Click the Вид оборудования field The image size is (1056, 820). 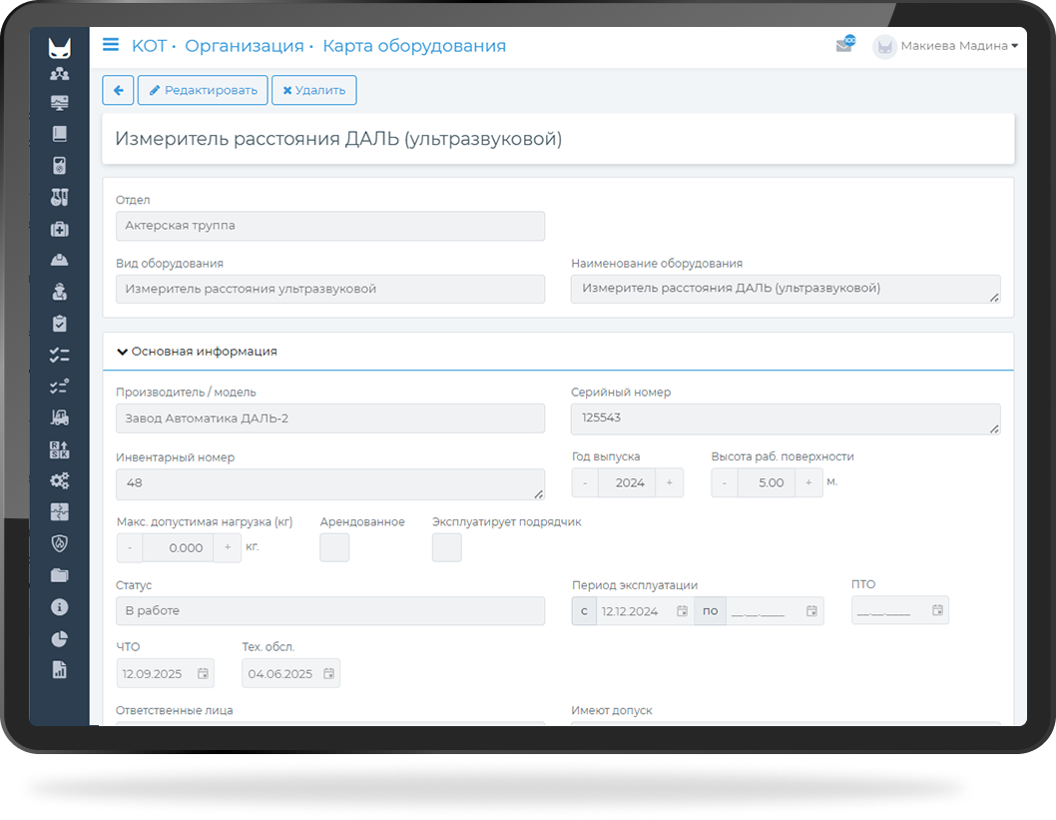pos(330,289)
